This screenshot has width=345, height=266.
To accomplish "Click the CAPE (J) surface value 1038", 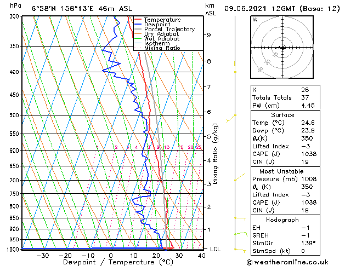I will point(309,154).
